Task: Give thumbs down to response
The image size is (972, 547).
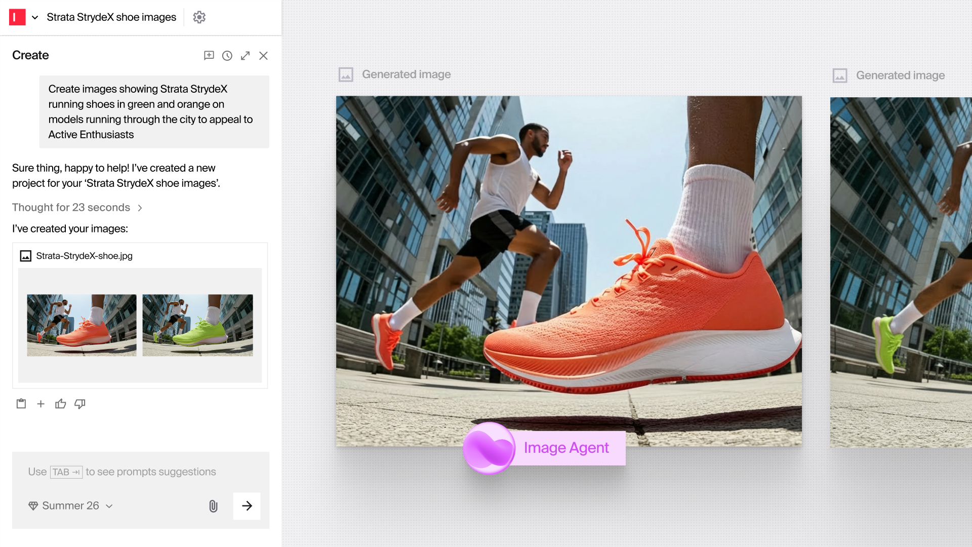Action: point(80,404)
